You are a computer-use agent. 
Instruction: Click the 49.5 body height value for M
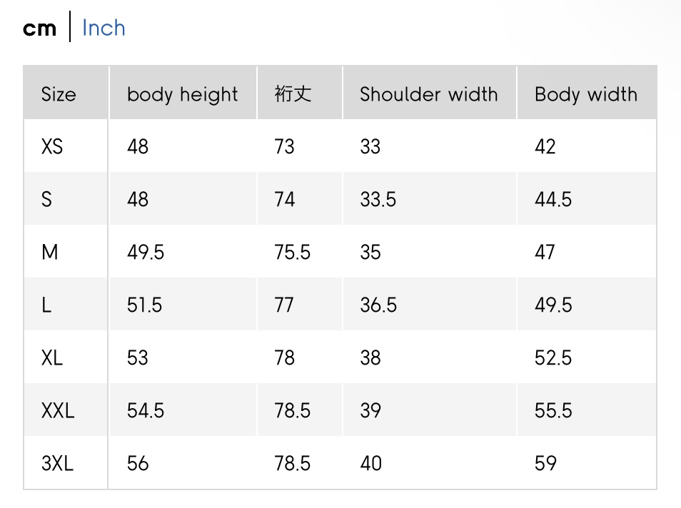tap(146, 252)
